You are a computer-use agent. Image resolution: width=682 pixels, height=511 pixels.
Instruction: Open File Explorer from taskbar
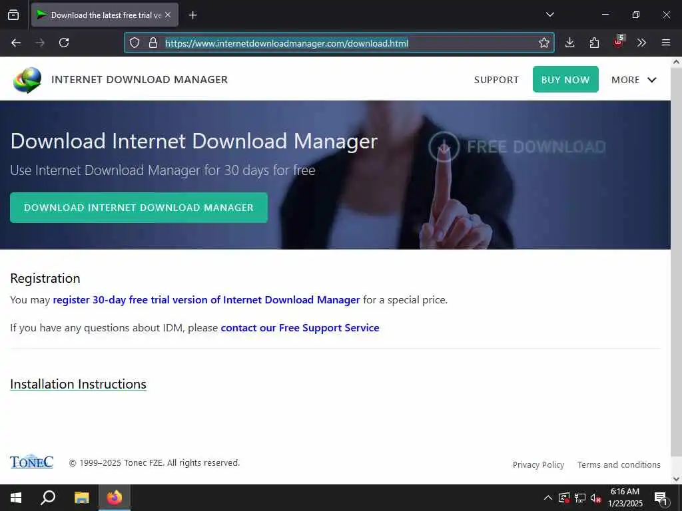pos(81,498)
